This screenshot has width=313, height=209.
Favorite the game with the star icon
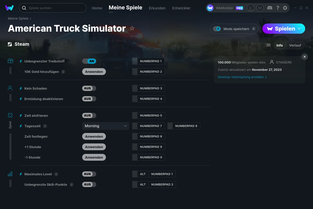[x=132, y=28]
